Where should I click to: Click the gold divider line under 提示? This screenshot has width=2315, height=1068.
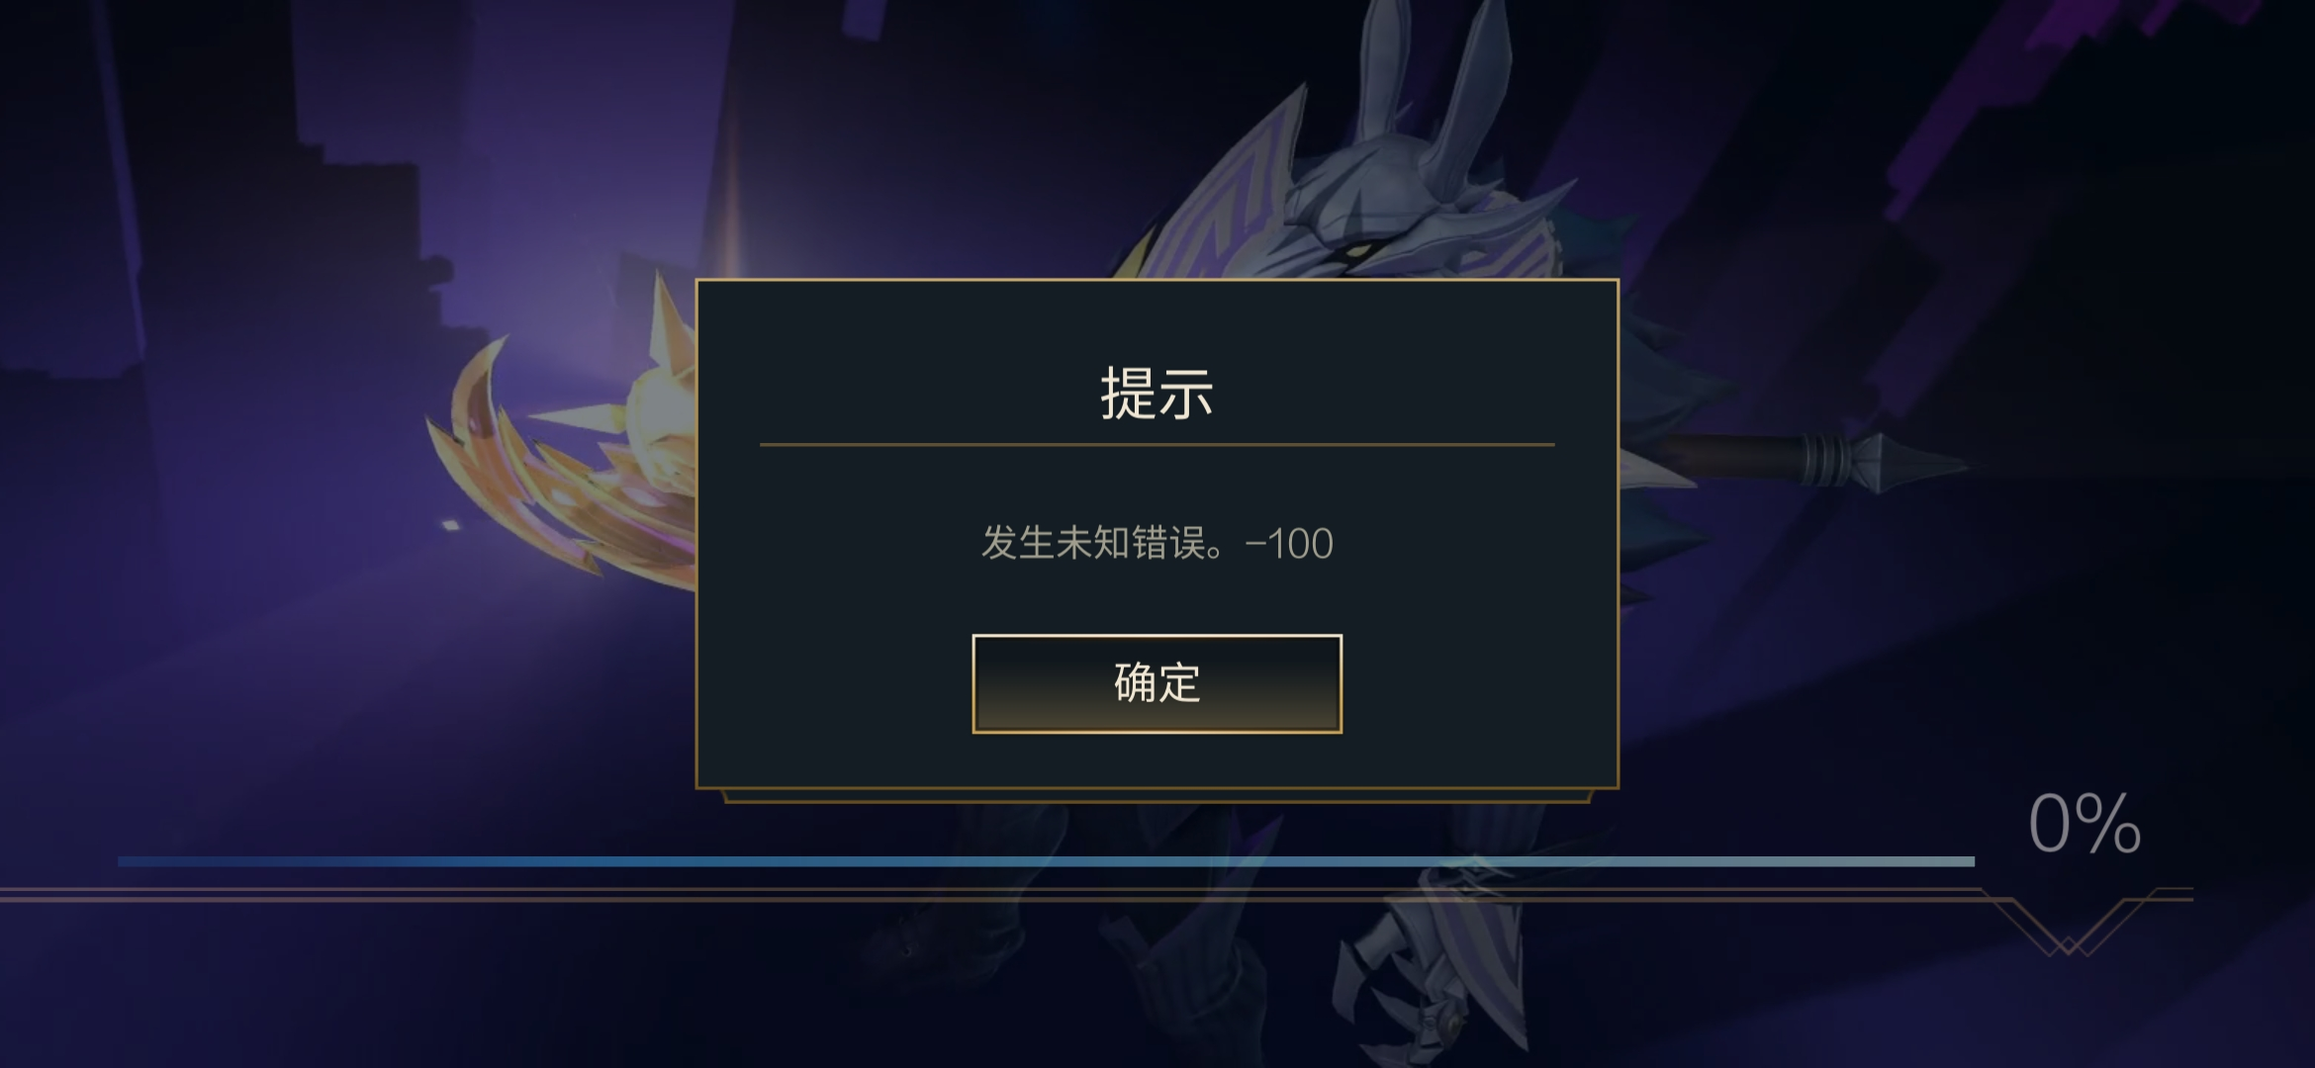1157,445
